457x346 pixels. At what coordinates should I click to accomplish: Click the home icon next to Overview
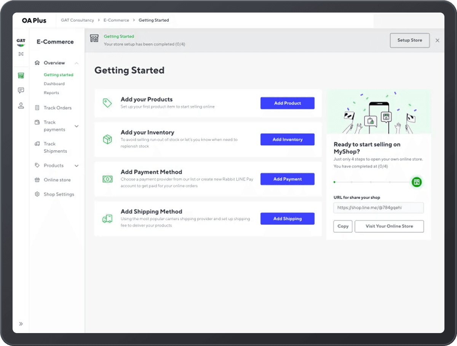[37, 62]
